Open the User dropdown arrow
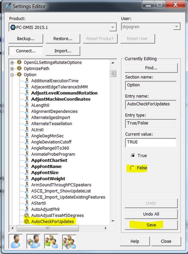188x254 pixels. [177, 27]
